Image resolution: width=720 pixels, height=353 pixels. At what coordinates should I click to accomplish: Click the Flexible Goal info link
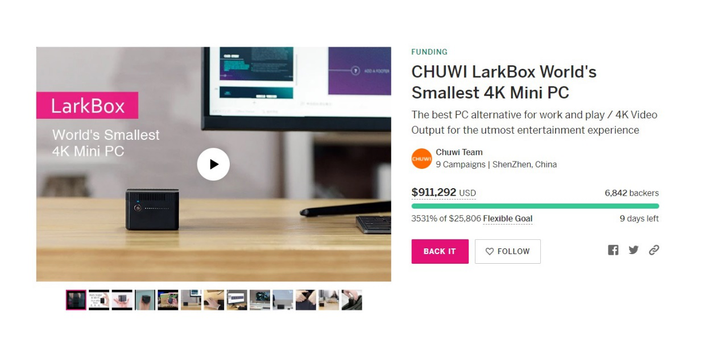(x=507, y=219)
